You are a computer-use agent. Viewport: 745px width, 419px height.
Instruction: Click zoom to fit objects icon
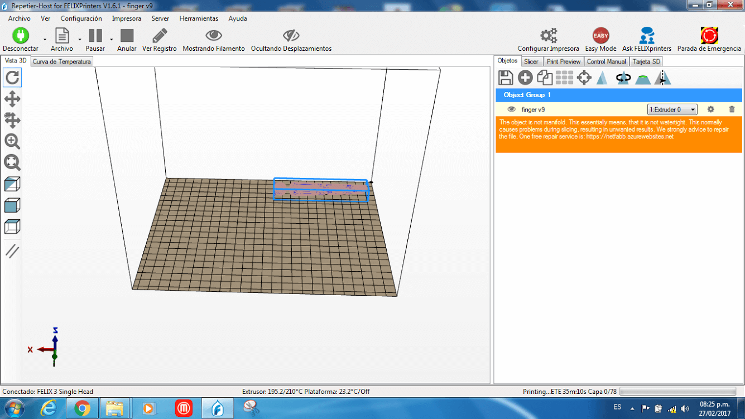pyautogui.click(x=12, y=162)
